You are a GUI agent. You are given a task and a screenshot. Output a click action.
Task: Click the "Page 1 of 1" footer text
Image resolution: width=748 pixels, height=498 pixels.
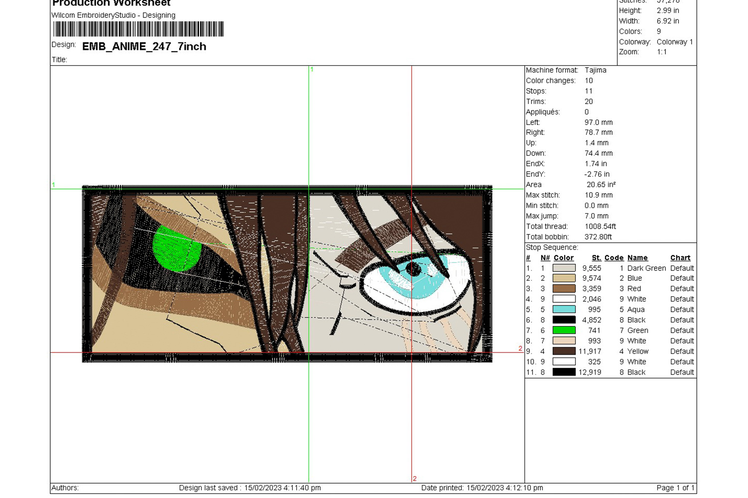(675, 488)
